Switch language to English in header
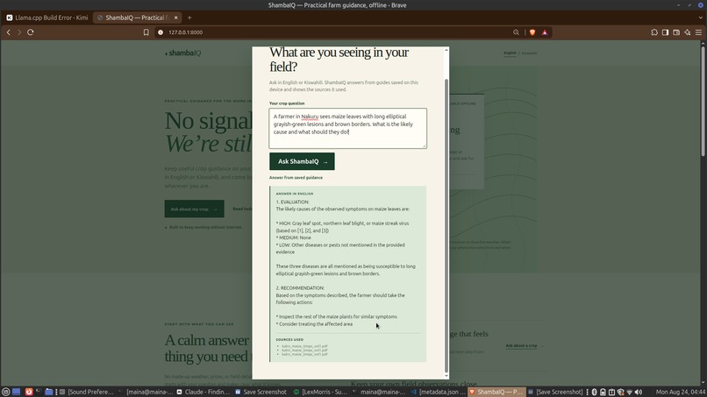This screenshot has height=397, width=707. (x=510, y=53)
